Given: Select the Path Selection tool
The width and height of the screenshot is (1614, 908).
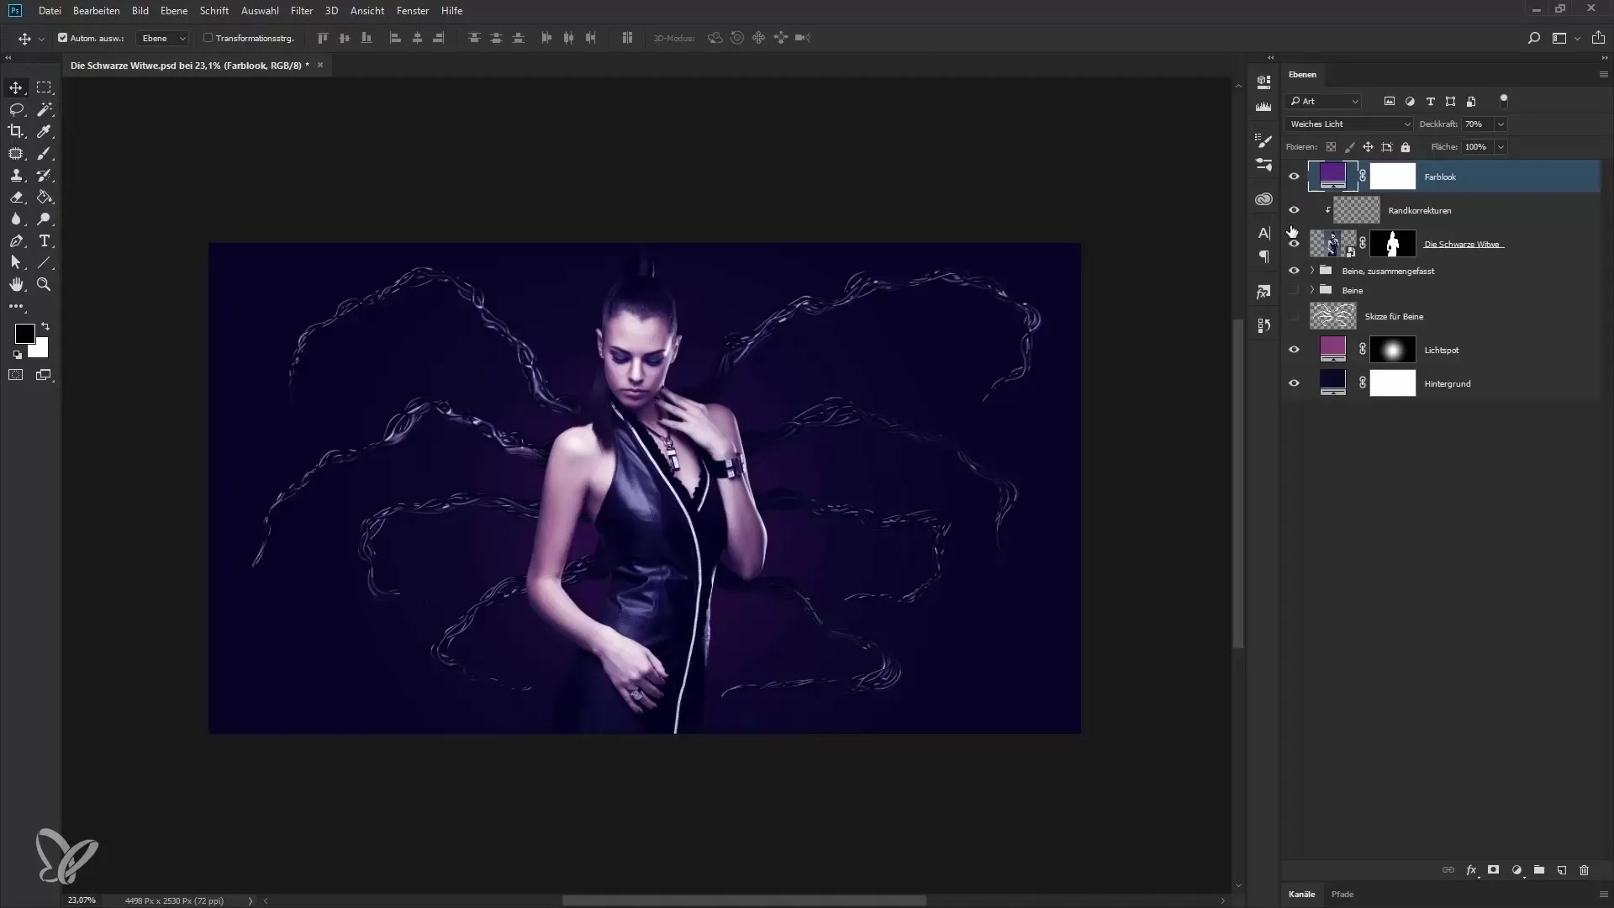Looking at the screenshot, I should [x=16, y=262].
